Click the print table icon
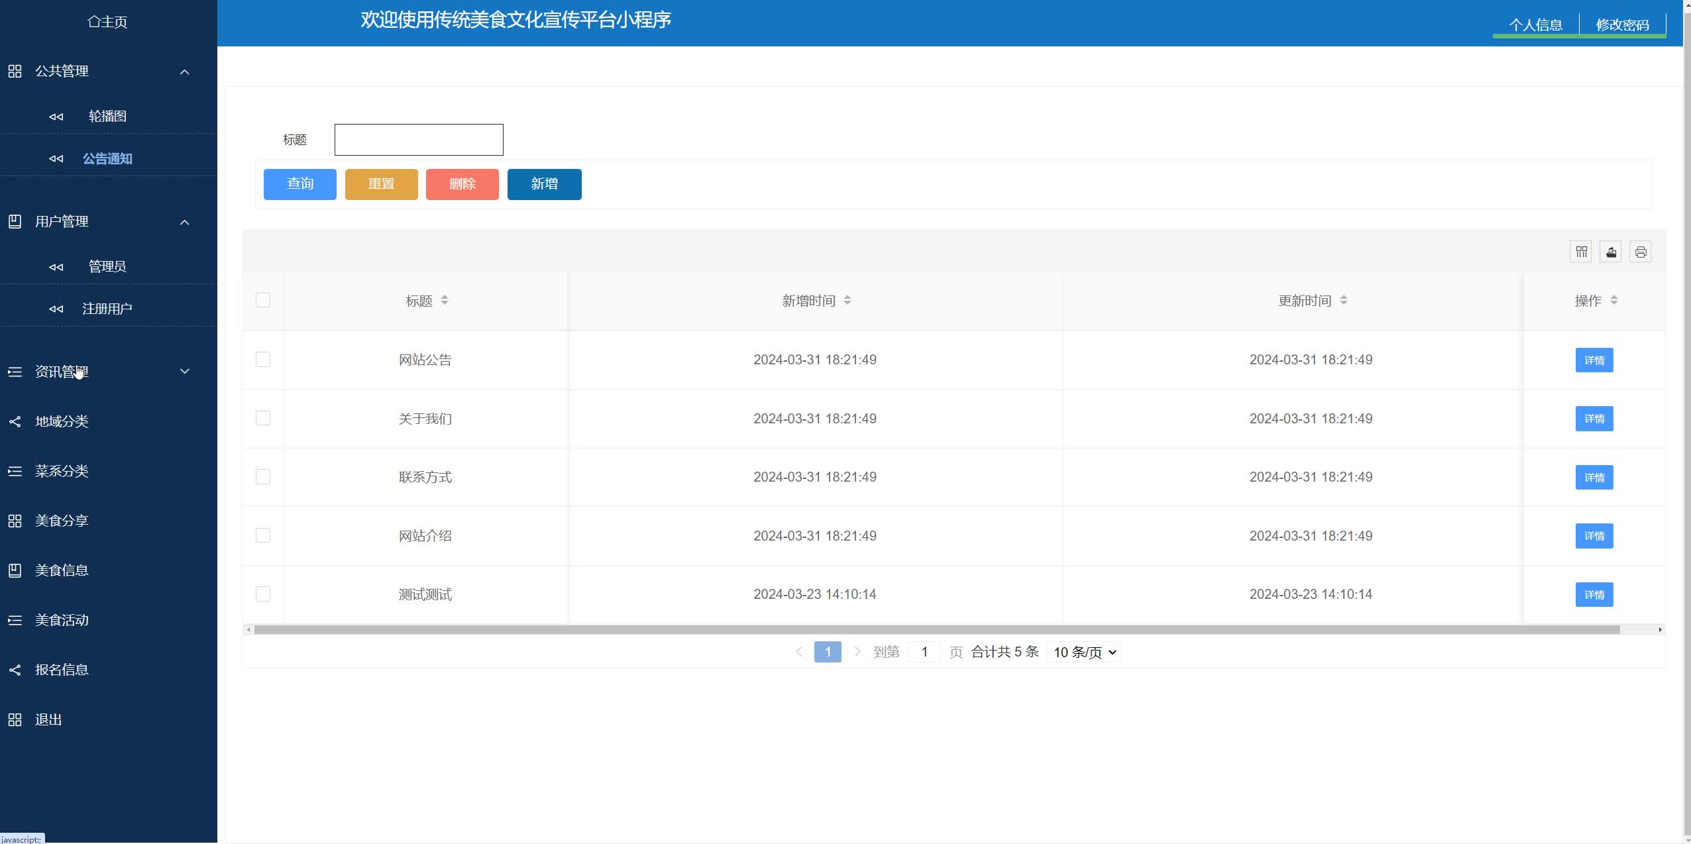1691x844 pixels. [1640, 252]
